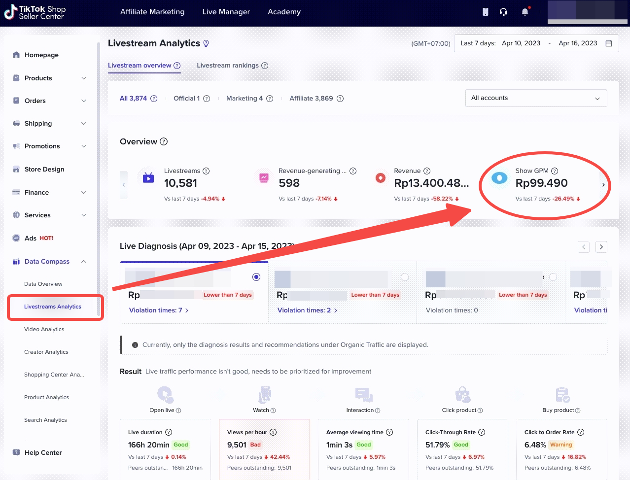Collapse the Data Compass sidebar section
The height and width of the screenshot is (480, 630).
click(x=84, y=262)
